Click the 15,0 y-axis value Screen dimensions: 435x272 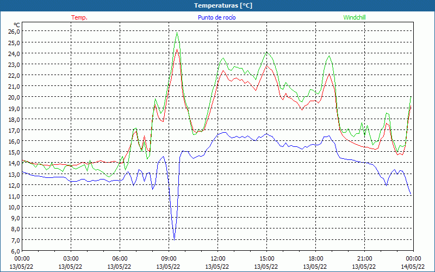pyautogui.click(x=14, y=152)
